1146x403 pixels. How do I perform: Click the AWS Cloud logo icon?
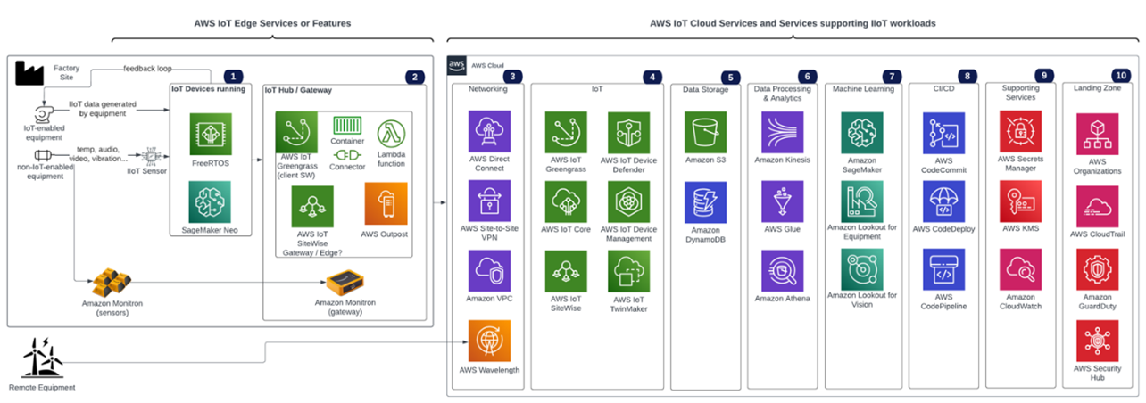pyautogui.click(x=457, y=65)
